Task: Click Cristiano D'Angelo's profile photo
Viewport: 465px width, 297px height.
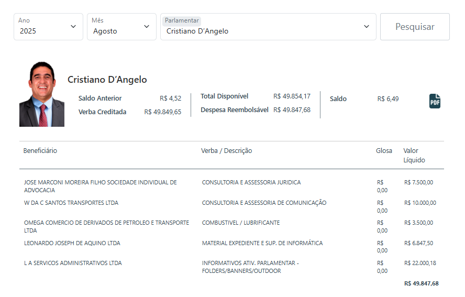Action: point(42,94)
